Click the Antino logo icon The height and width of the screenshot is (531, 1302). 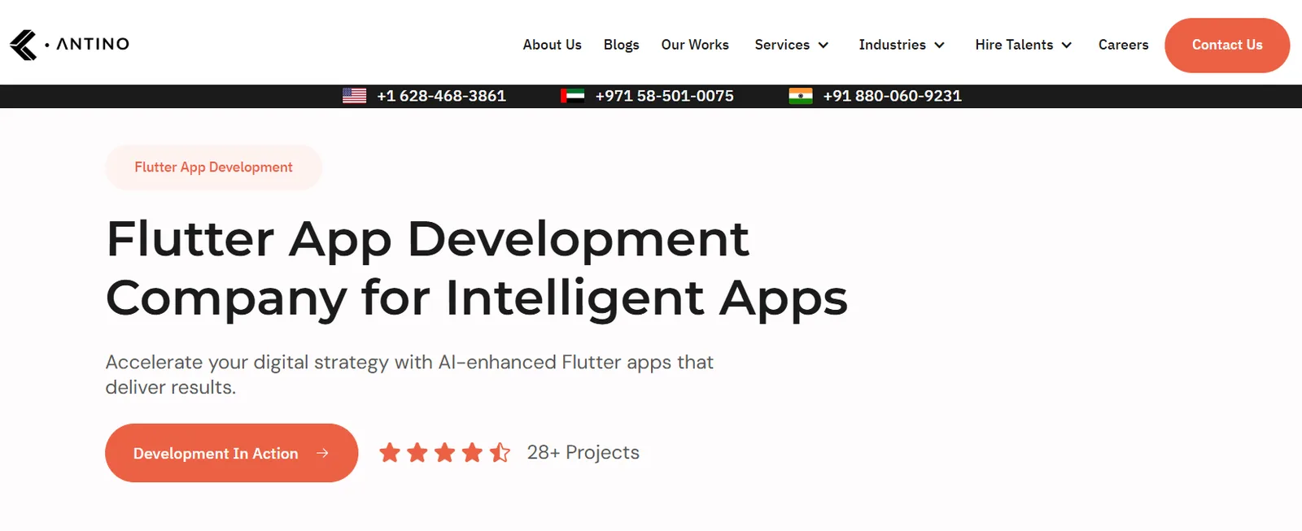(24, 45)
